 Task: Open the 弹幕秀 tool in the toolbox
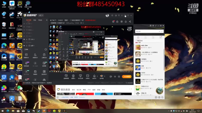[x=35, y=72]
